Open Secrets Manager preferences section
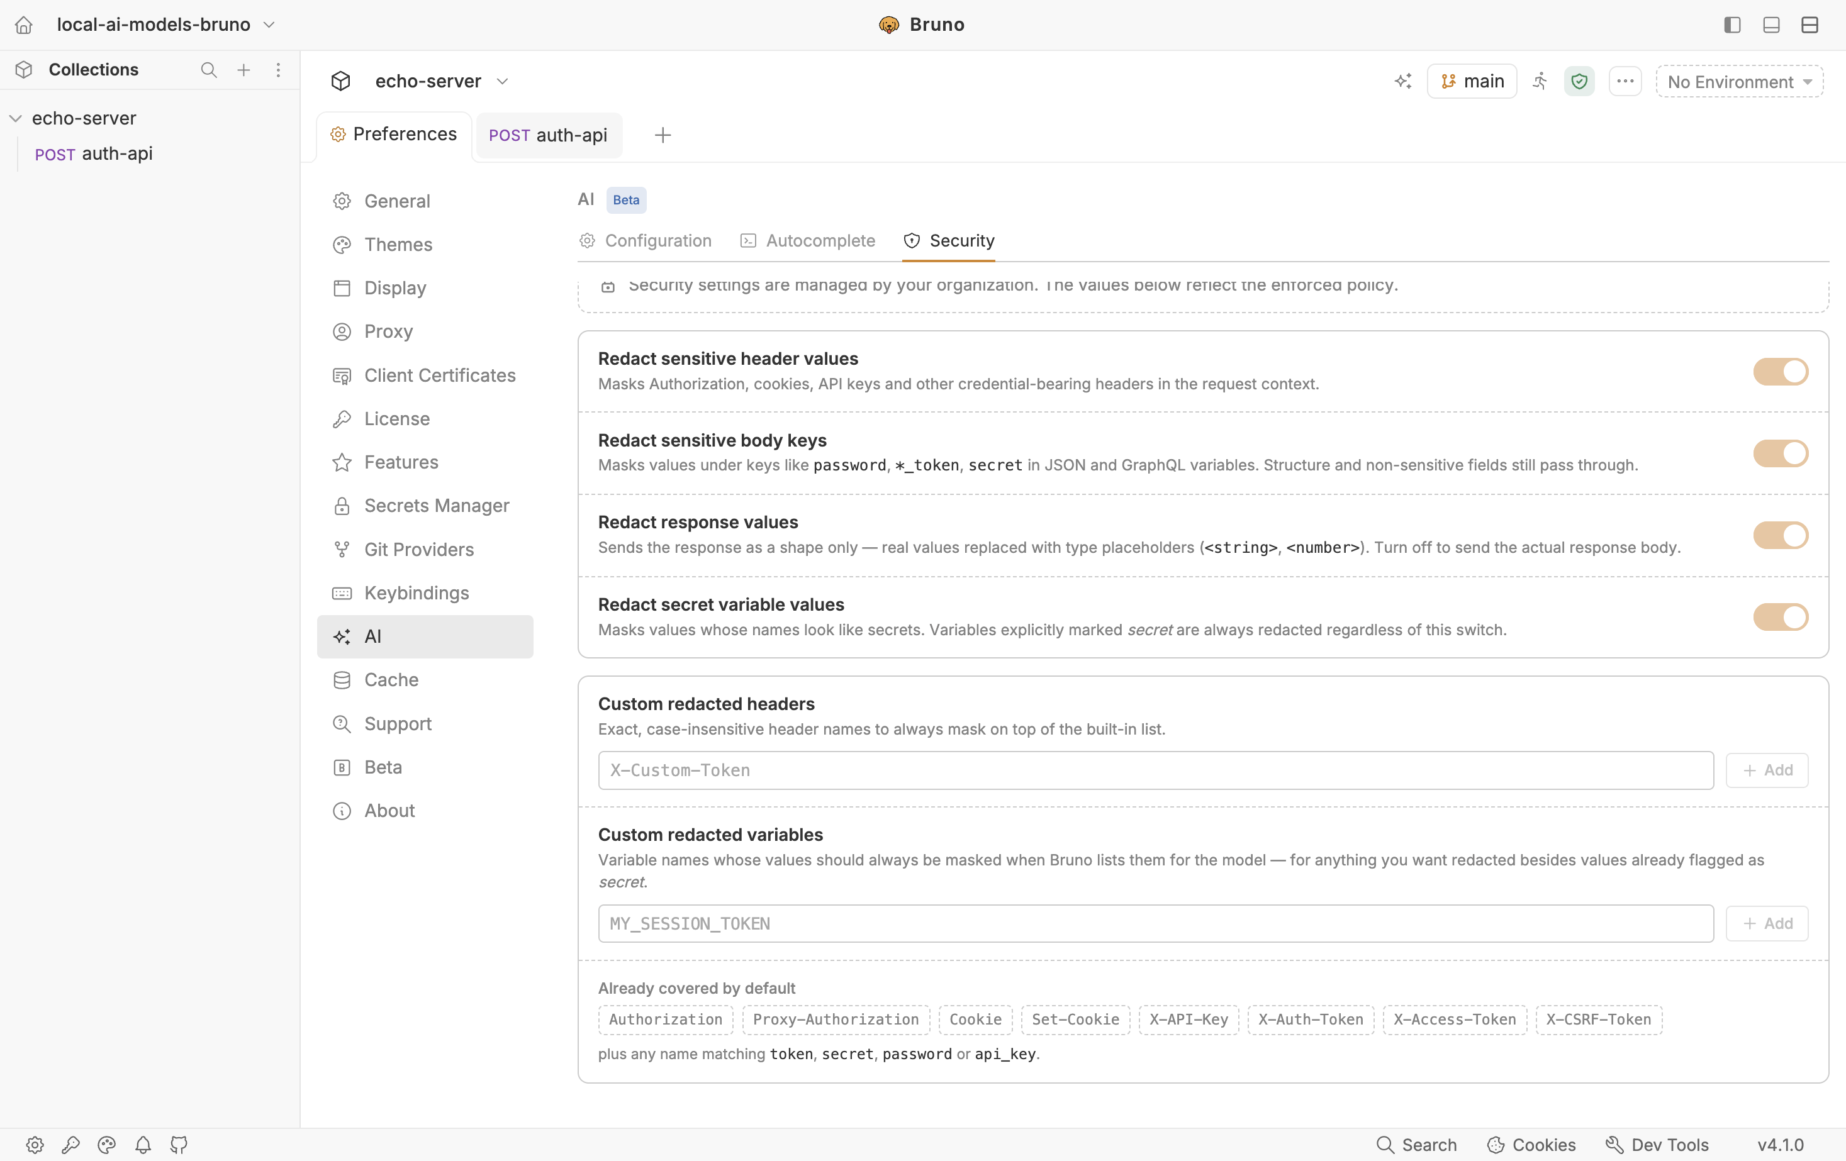 click(x=425, y=506)
